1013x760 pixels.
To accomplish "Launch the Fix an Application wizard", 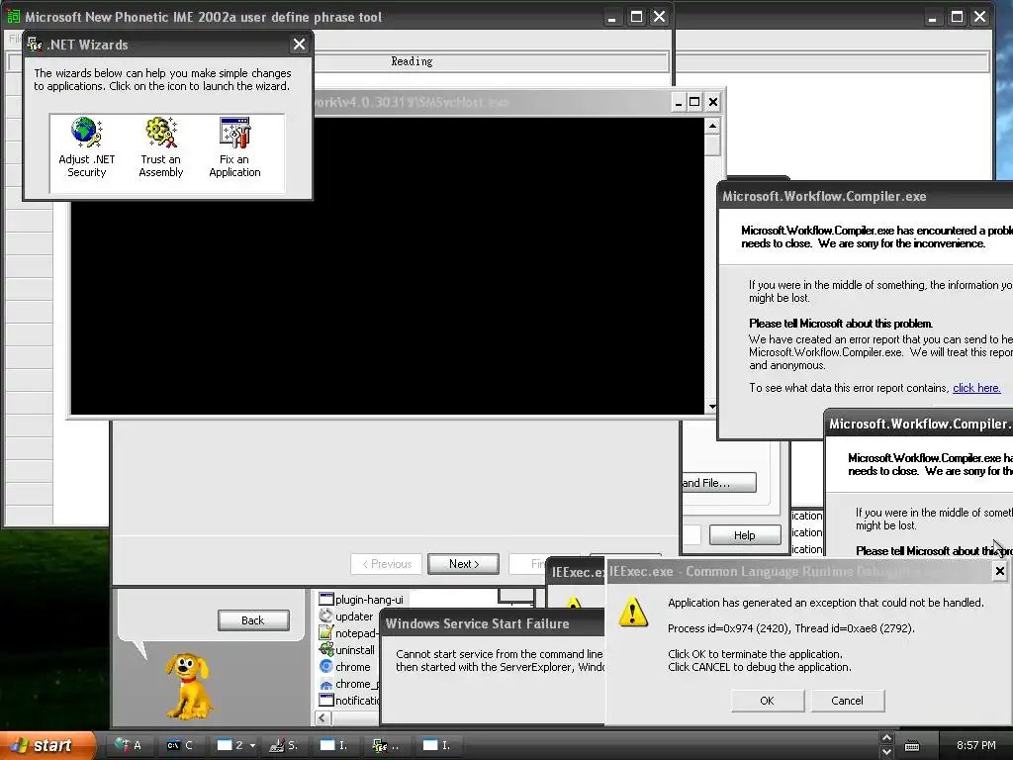I will point(234,147).
